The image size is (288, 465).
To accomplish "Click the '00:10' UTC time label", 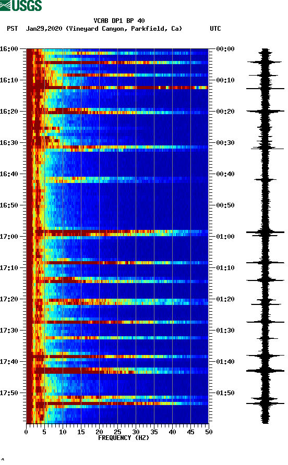I will click(x=225, y=80).
